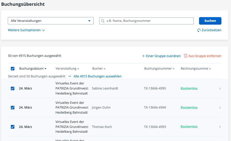Image resolution: width=231 pixels, height=141 pixels.
Task: Click the trash icon for Aus Gruppe entfernen
Action: pyautogui.click(x=186, y=56)
